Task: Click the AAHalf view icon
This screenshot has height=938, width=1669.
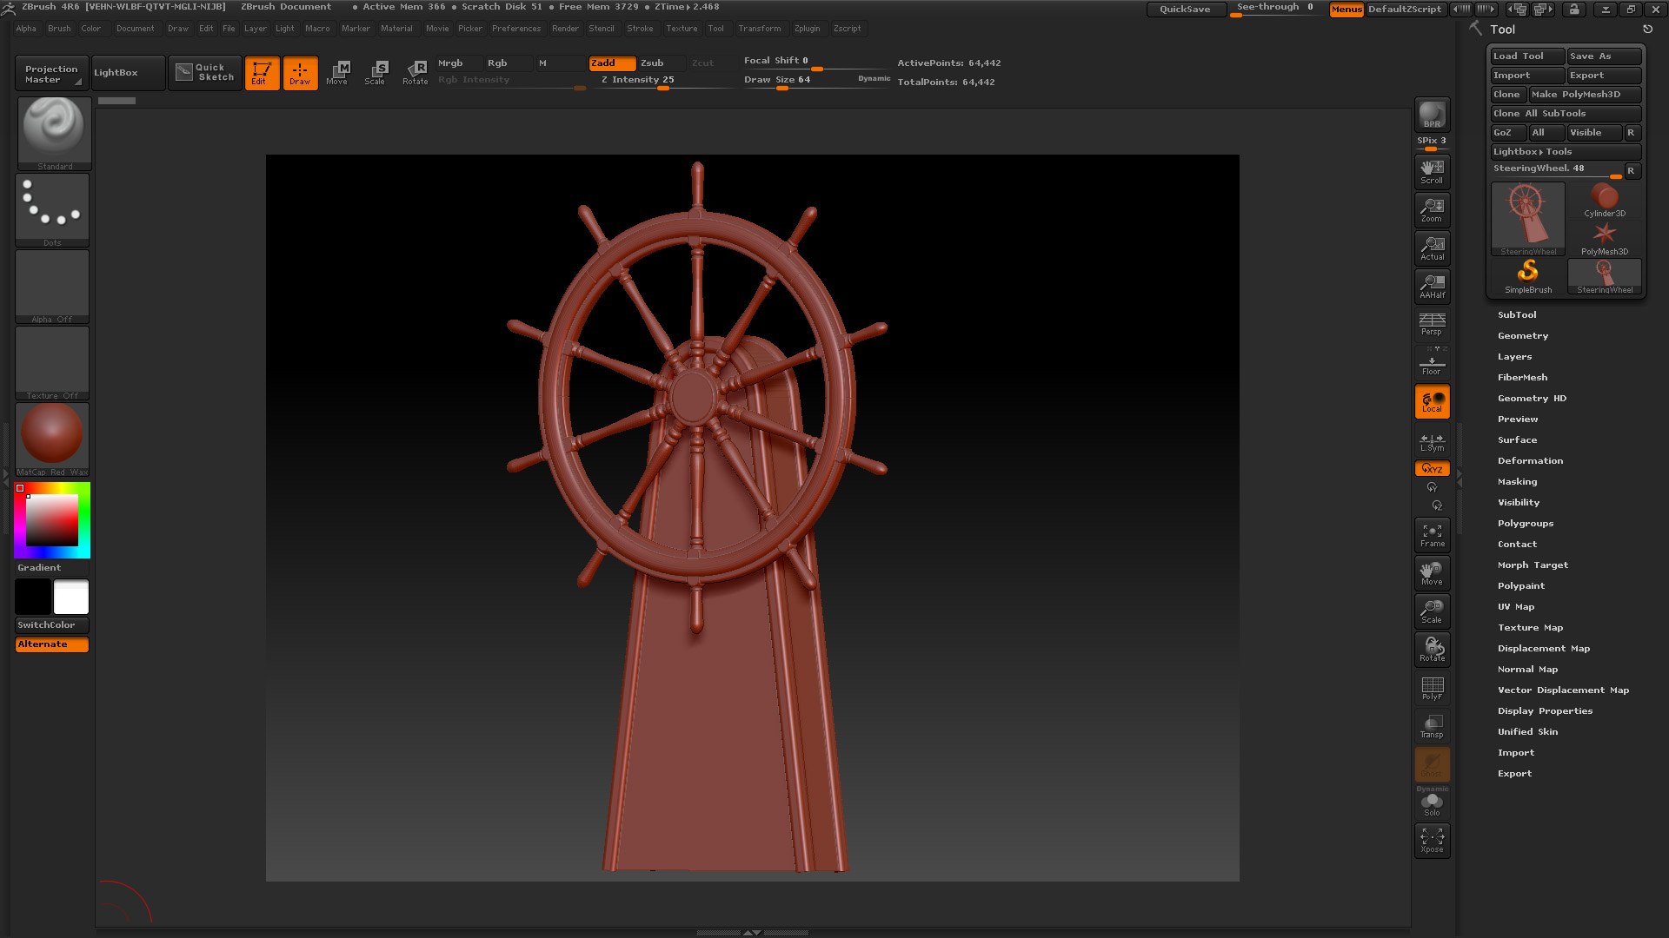Action: coord(1432,286)
